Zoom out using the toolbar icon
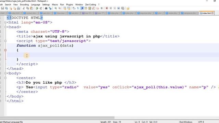The height and width of the screenshot is (123, 219). coord(59,8)
